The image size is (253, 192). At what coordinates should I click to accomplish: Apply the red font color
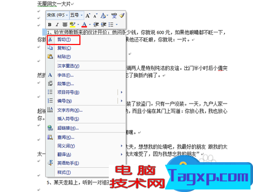click(84, 25)
